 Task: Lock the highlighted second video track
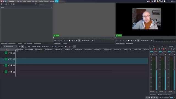pyautogui.click(x=14, y=59)
